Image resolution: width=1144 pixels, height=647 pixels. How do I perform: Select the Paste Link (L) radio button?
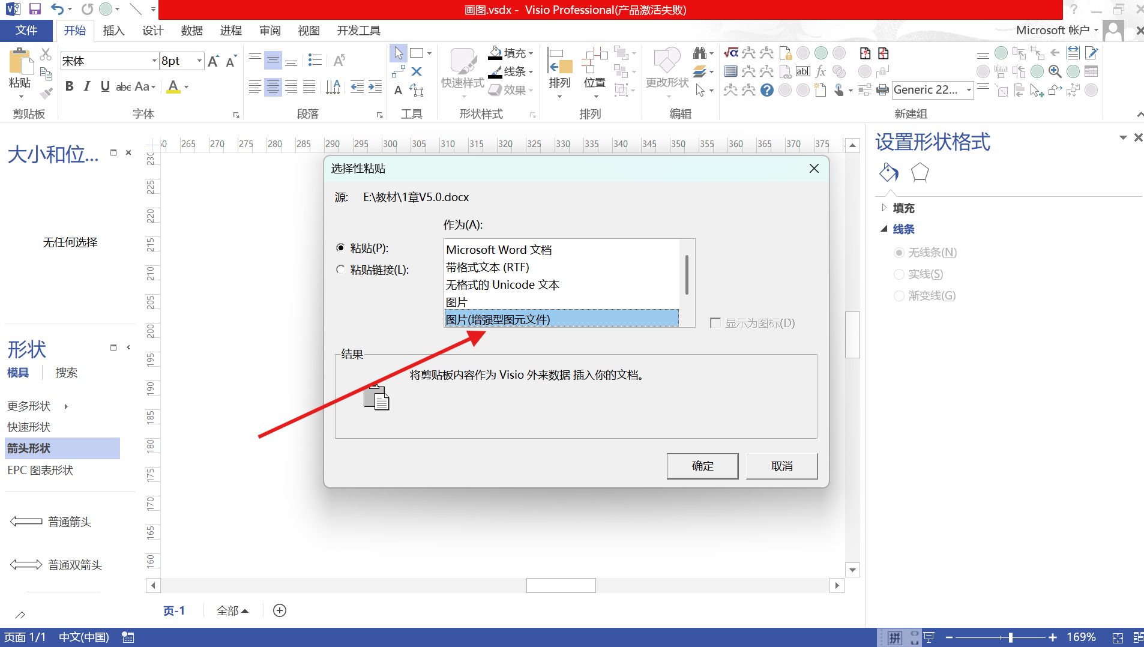point(340,269)
